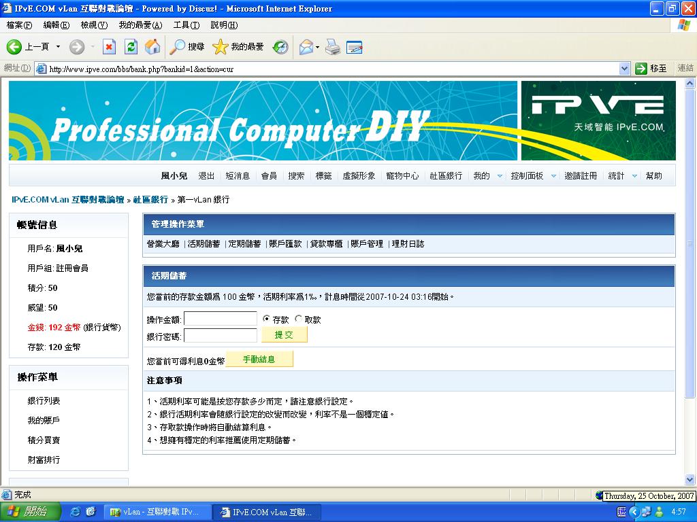
Task: Expand the address bar URL dropdown
Action: (624, 68)
